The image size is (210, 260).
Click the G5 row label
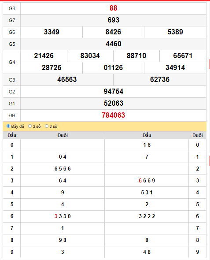pyautogui.click(x=12, y=44)
